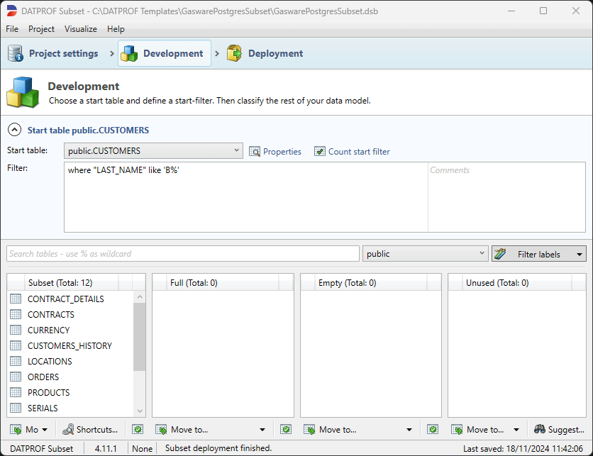Open Deployment via its package icon
The image size is (593, 456).
point(234,52)
